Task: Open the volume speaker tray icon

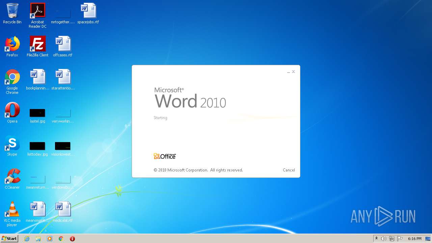Action: (383, 239)
